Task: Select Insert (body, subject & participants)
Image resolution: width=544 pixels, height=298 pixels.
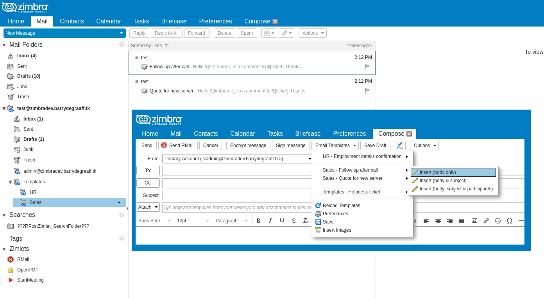Action: pyautogui.click(x=453, y=189)
